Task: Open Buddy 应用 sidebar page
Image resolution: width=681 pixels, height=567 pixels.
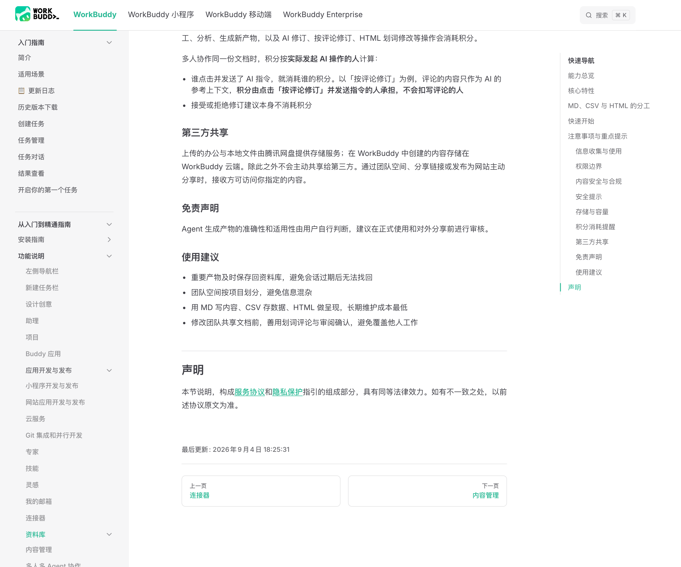Action: point(43,354)
